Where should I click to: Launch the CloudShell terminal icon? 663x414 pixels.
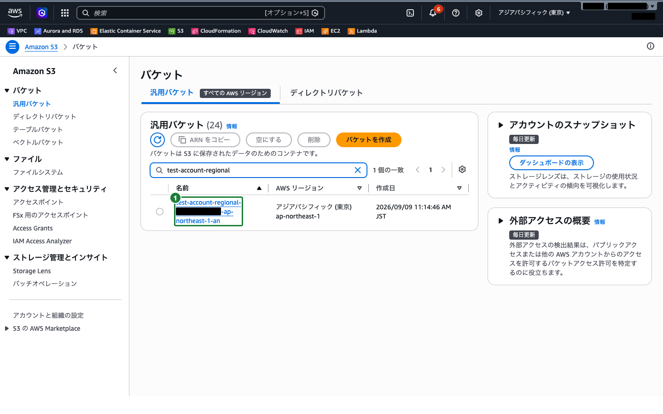click(410, 13)
